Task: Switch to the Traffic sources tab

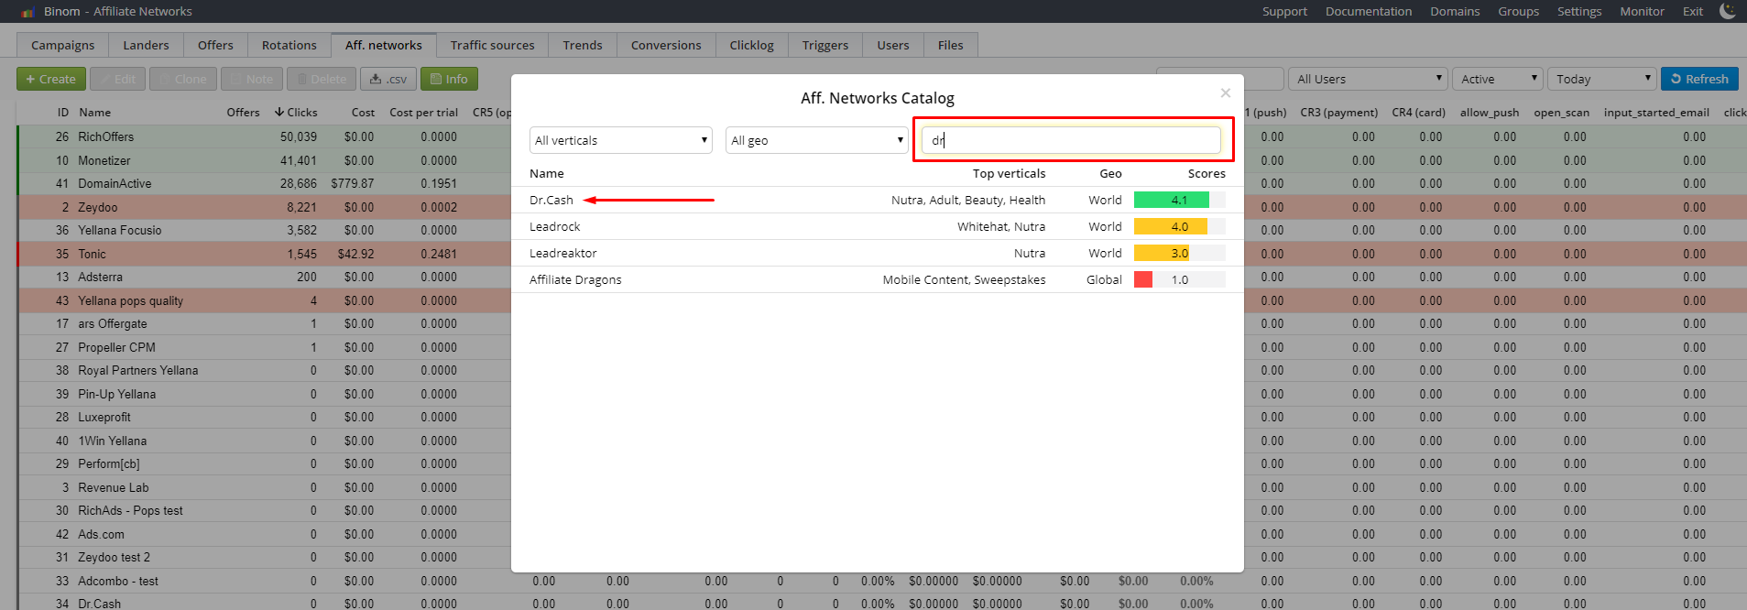Action: point(492,45)
